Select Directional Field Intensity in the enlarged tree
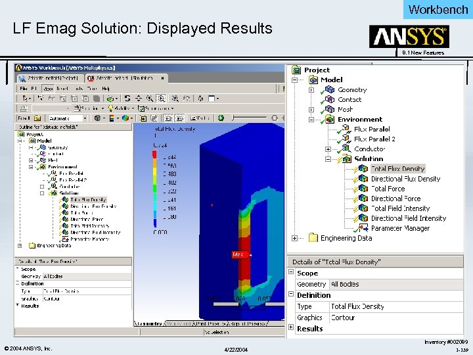 tap(409, 218)
